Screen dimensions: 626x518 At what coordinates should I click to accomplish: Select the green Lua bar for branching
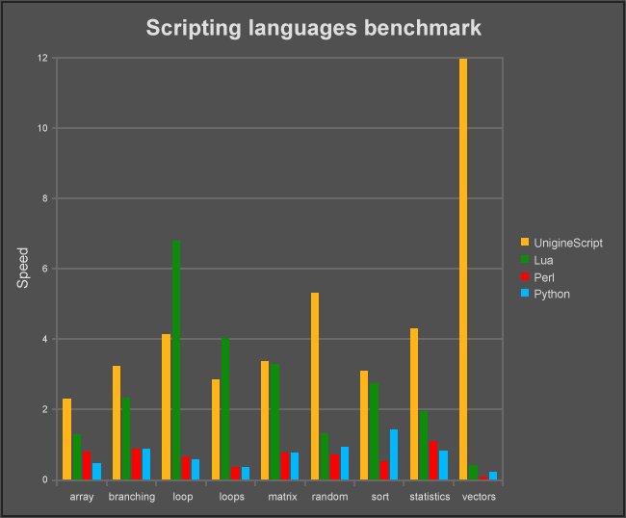click(x=126, y=439)
